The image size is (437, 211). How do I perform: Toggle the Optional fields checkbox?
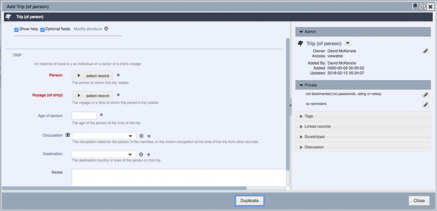pyautogui.click(x=42, y=30)
